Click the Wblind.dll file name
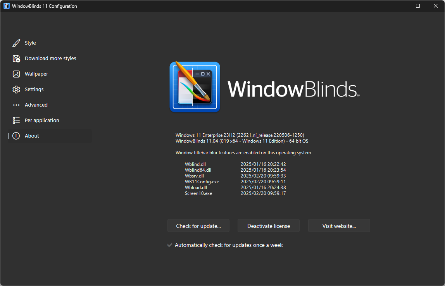This screenshot has width=445, height=286. [195, 164]
